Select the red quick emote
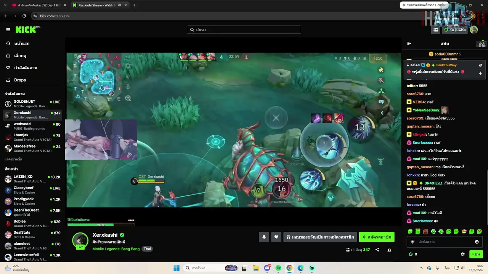 (425, 231)
